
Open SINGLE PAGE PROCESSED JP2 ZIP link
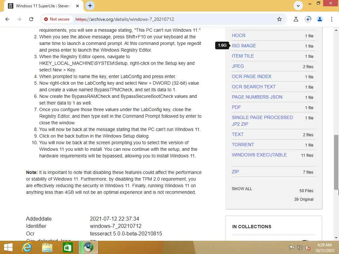(262, 121)
